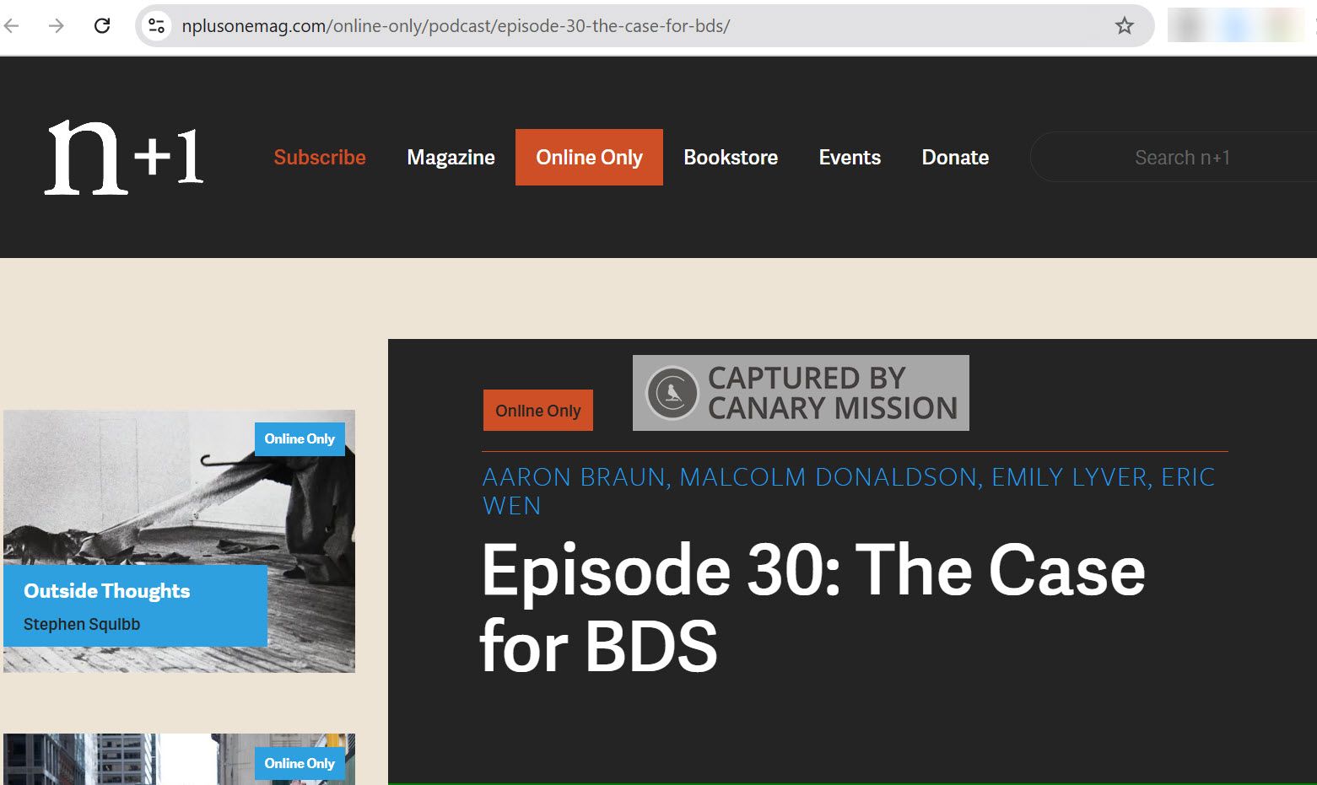
Task: Open author Malcolm Donaldson's page
Action: point(828,477)
